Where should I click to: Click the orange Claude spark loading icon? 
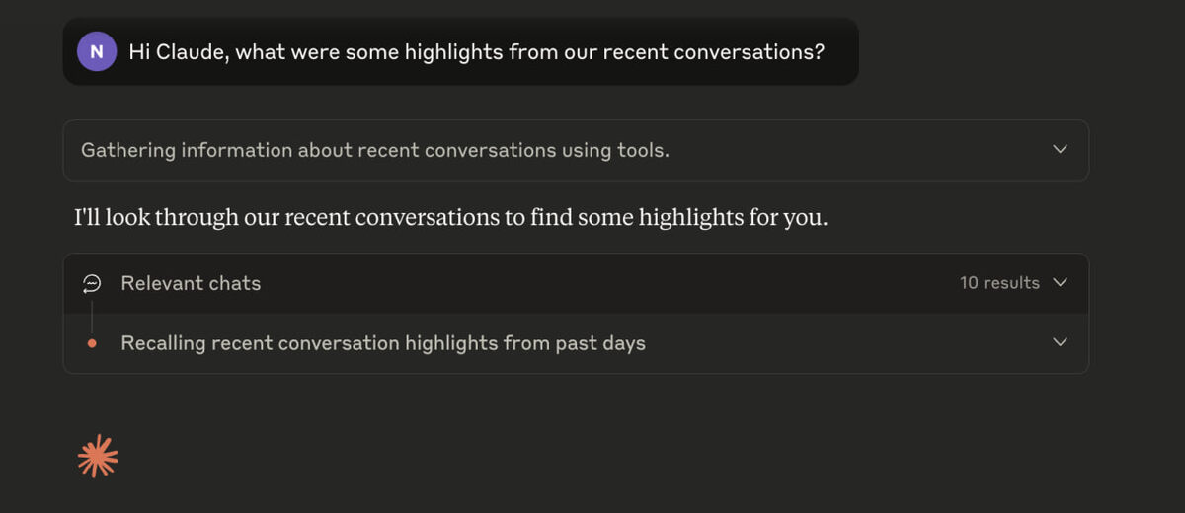(98, 456)
